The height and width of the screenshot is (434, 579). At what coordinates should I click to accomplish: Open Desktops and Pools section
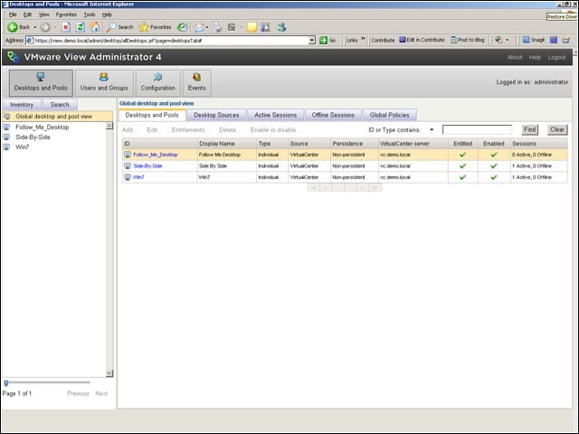(41, 83)
